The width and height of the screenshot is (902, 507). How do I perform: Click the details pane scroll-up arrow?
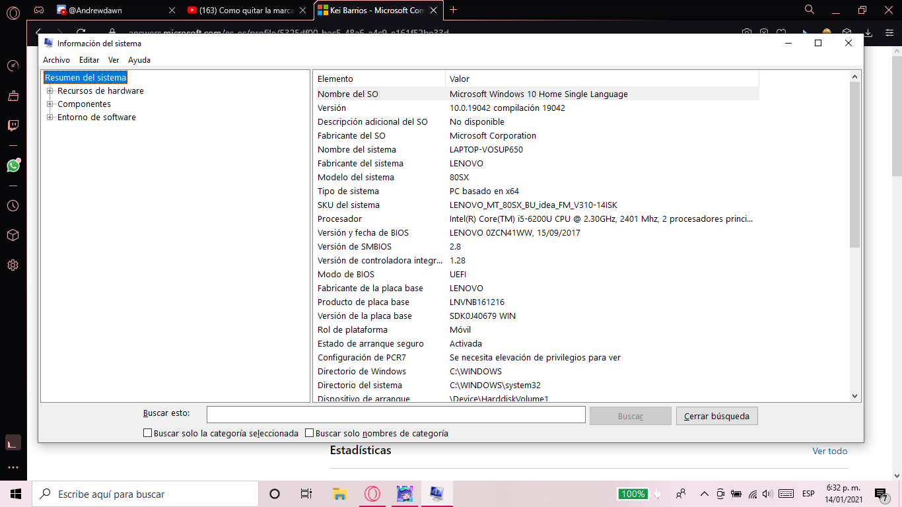point(855,77)
